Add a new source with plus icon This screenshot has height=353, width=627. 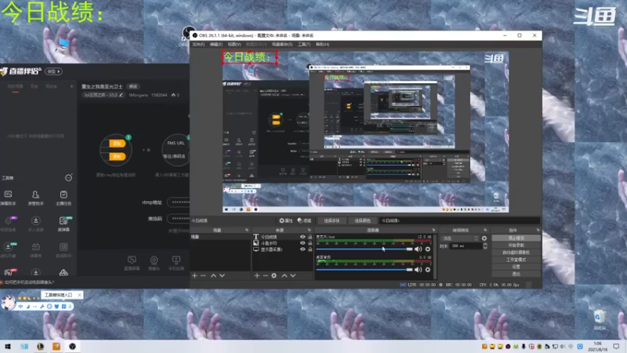pos(257,276)
